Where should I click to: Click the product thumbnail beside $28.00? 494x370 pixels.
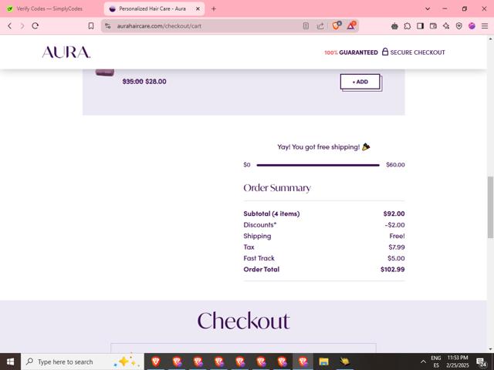click(x=105, y=72)
